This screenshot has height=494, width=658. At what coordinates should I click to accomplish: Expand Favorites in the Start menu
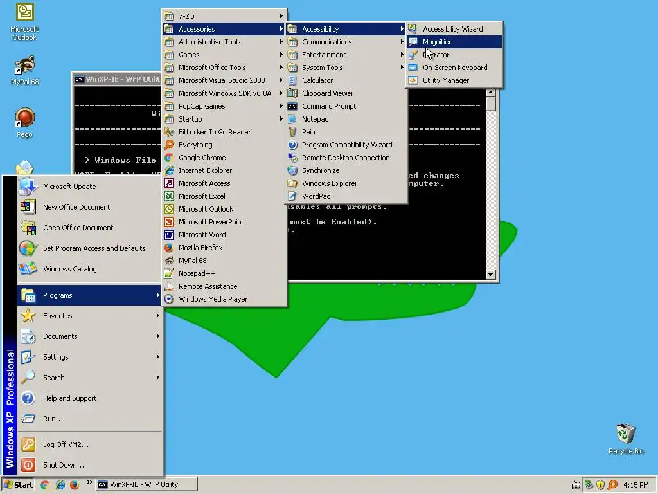point(89,316)
